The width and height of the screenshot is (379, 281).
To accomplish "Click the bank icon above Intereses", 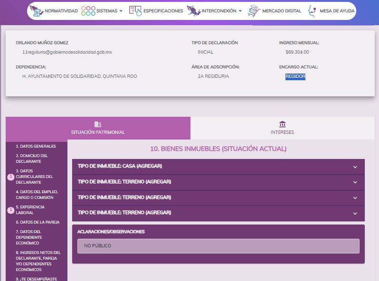I will 283,124.
